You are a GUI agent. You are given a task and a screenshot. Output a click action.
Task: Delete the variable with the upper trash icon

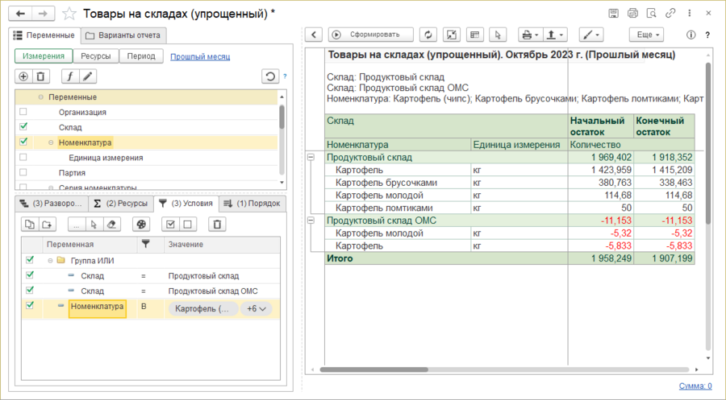pyautogui.click(x=41, y=76)
